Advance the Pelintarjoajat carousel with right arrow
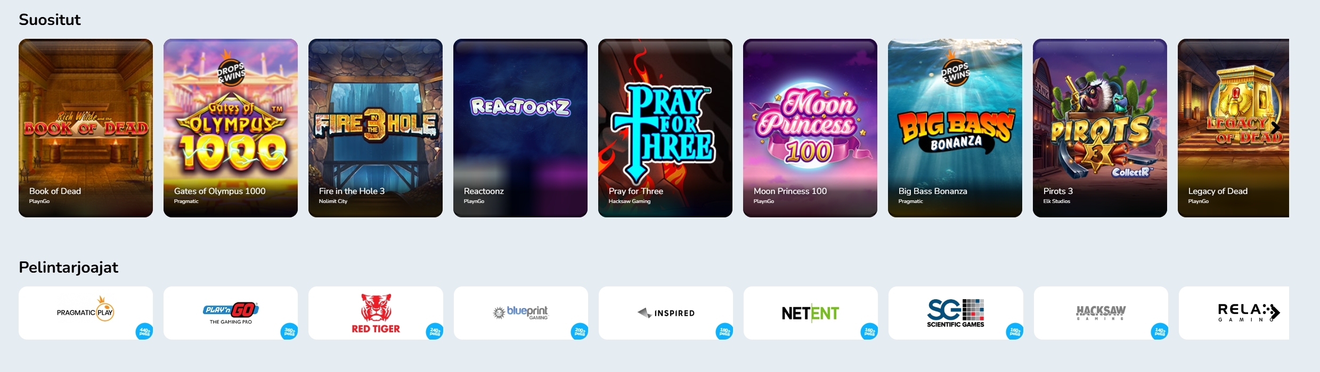The image size is (1320, 372). pyautogui.click(x=1275, y=312)
